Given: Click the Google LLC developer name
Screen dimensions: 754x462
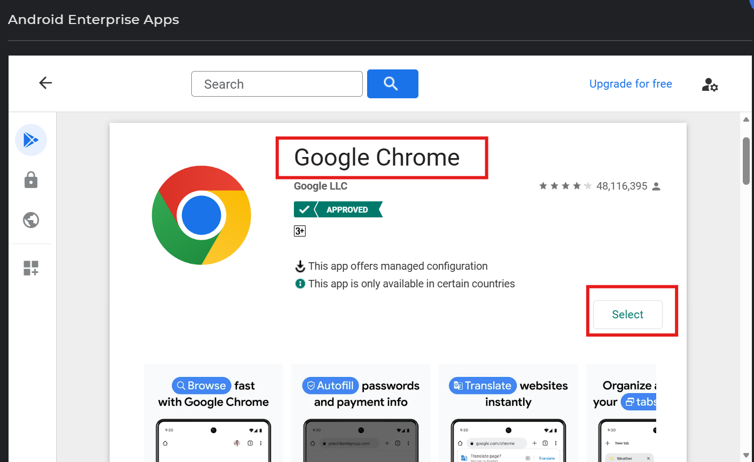Looking at the screenshot, I should (321, 186).
